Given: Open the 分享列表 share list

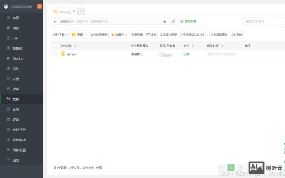Looking at the screenshot, I should 137,35.
